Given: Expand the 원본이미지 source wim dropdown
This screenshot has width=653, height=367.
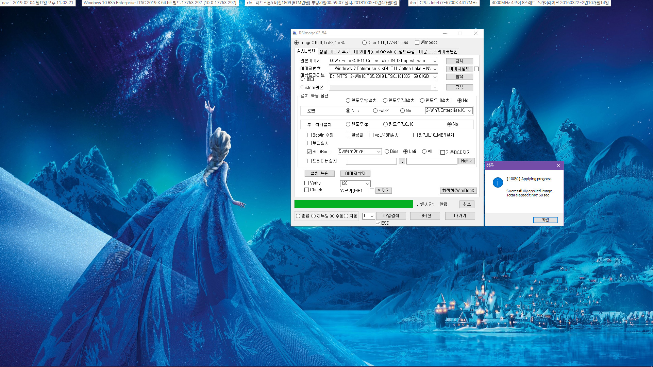Looking at the screenshot, I should 435,61.
